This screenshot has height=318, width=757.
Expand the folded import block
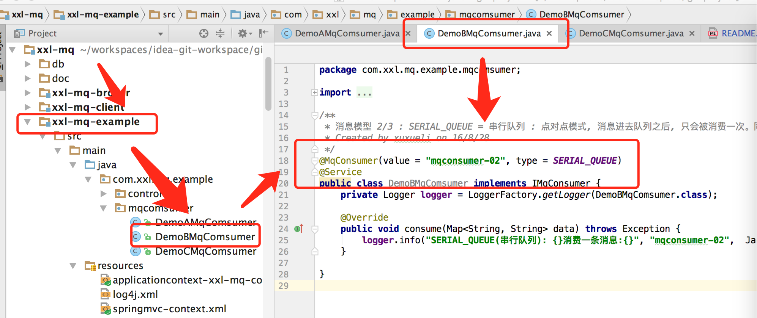(314, 92)
